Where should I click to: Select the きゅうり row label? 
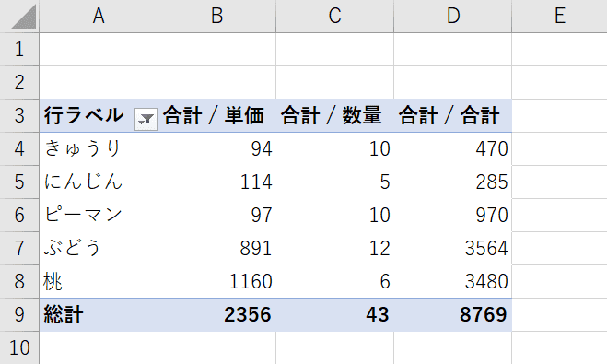(x=99, y=149)
